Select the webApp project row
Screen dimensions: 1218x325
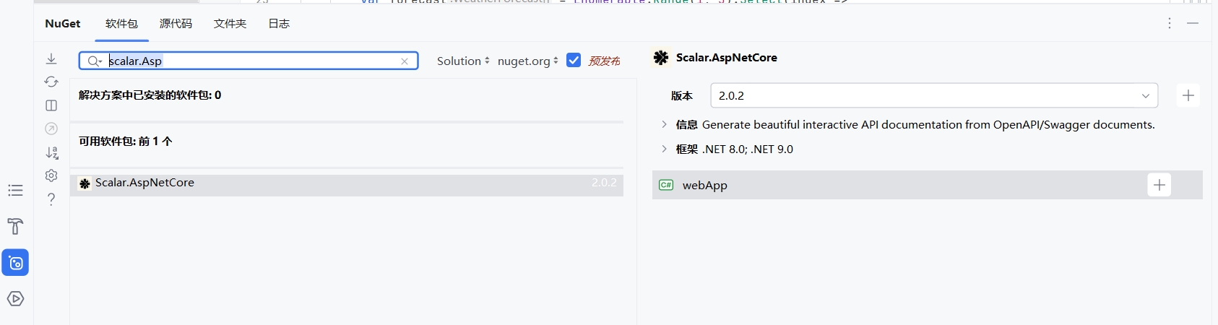(x=928, y=185)
